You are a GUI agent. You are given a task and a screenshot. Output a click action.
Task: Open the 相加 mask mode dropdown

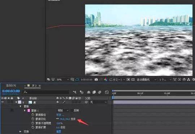[63, 111]
